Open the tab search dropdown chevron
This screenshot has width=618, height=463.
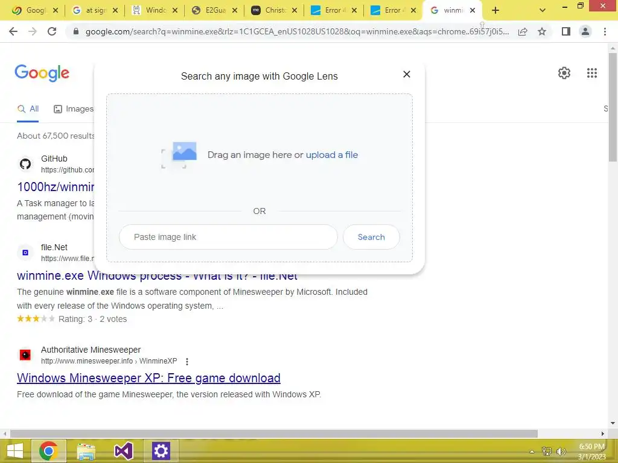tap(543, 11)
